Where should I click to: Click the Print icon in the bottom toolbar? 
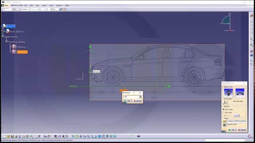(16, 137)
